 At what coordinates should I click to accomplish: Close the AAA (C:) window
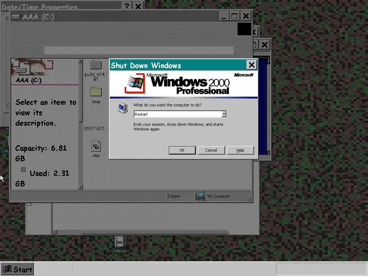[x=246, y=16]
